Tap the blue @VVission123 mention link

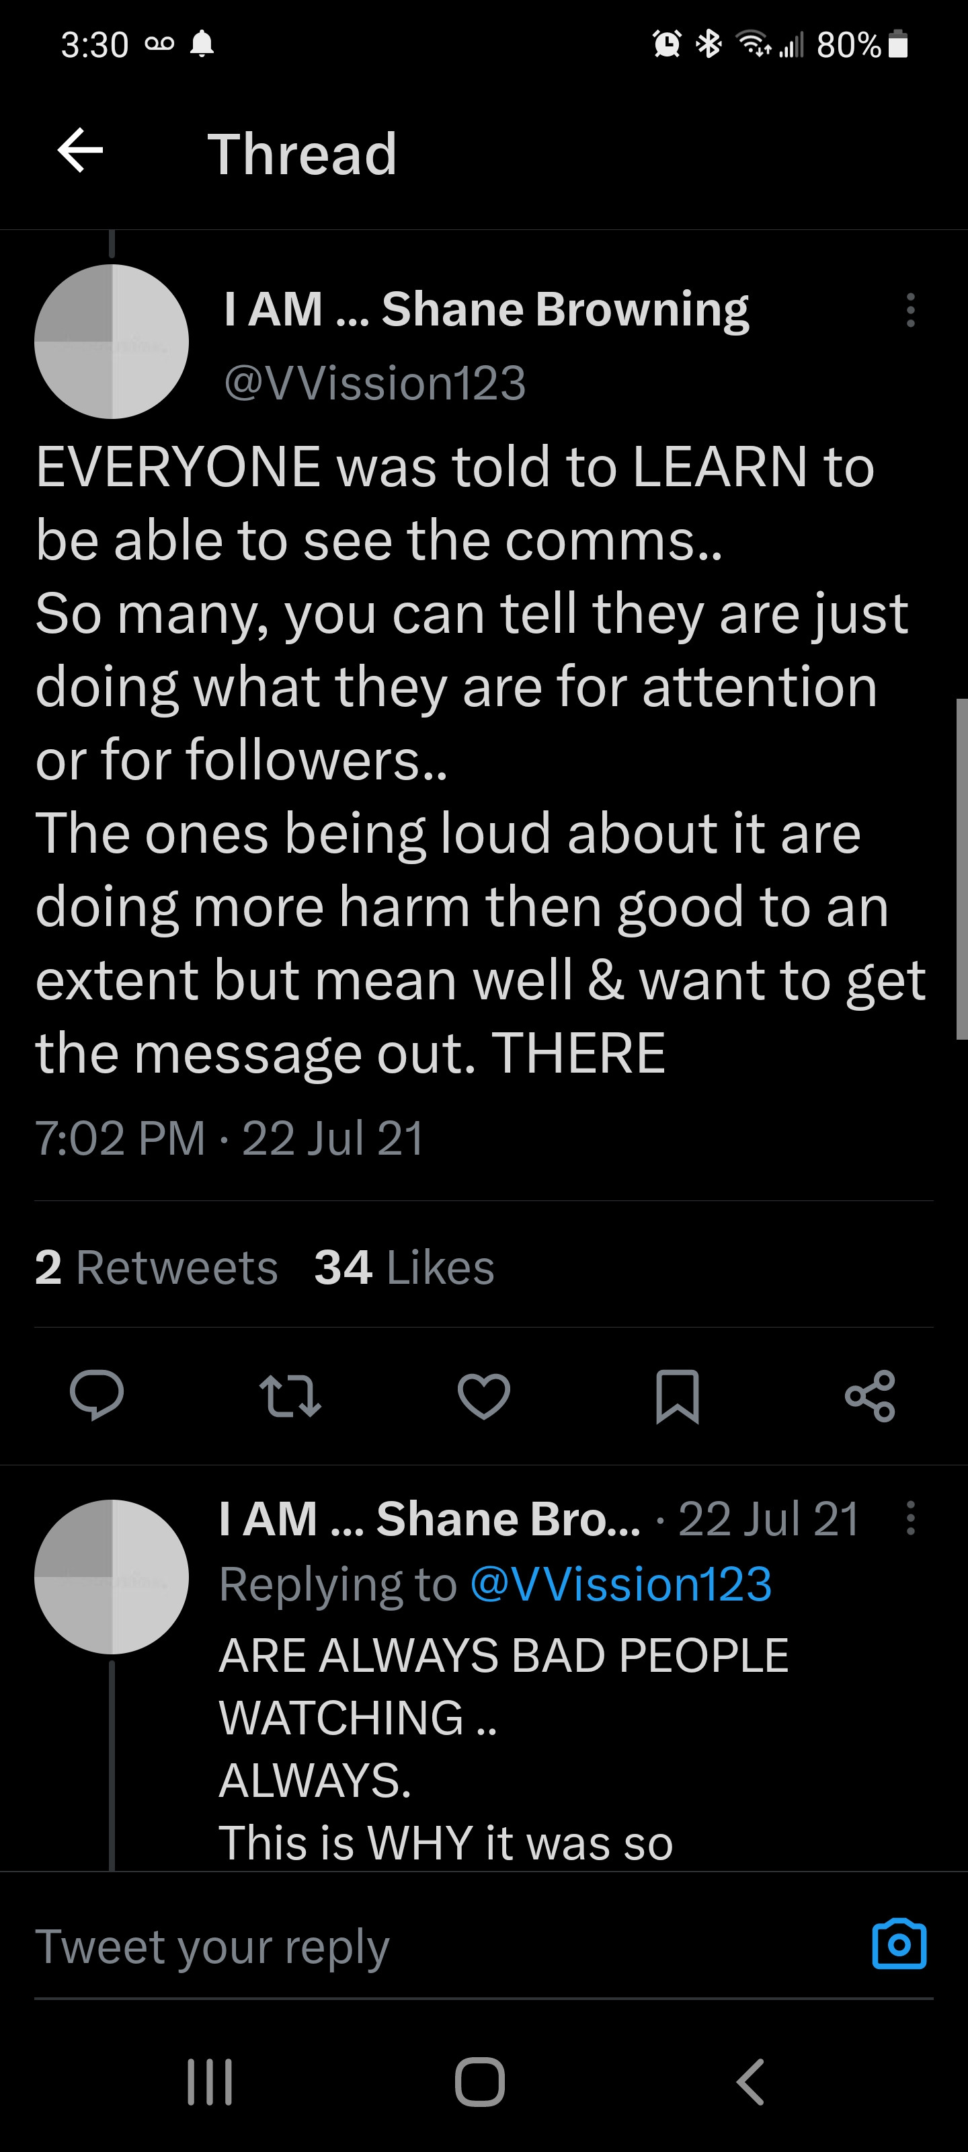click(x=620, y=1584)
